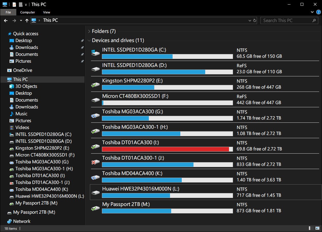The width and height of the screenshot is (322, 232).
Task: Expand the ribbon with chevron
Action: click(312, 12)
